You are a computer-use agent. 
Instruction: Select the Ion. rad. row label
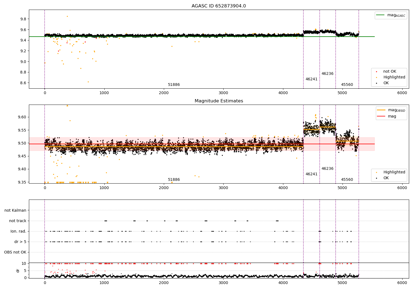[x=18, y=231]
